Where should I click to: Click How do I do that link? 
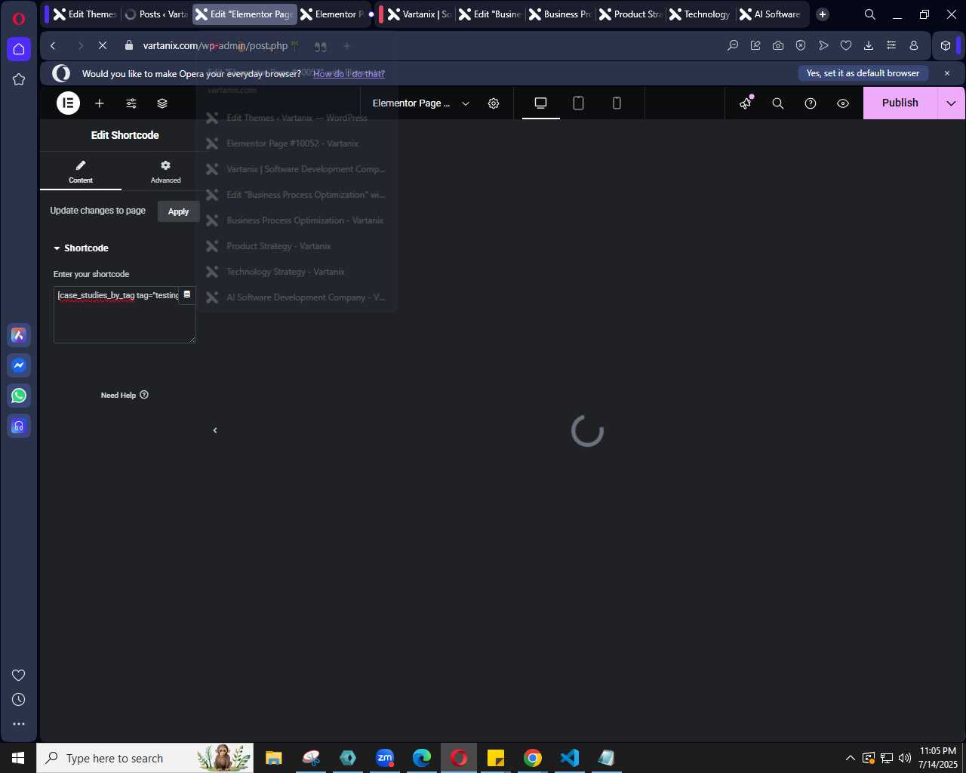coord(349,74)
